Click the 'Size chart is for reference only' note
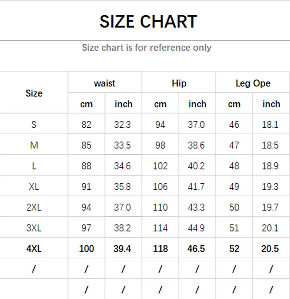 pyautogui.click(x=146, y=48)
